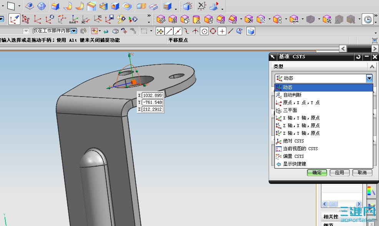Click the Delete Face icon with X

[x=249, y=19]
